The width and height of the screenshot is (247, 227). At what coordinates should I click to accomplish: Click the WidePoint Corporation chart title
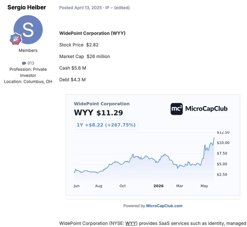tap(102, 104)
